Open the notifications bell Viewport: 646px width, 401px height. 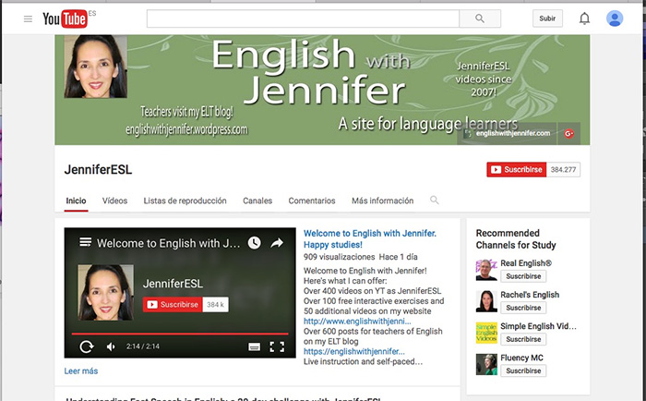584,18
